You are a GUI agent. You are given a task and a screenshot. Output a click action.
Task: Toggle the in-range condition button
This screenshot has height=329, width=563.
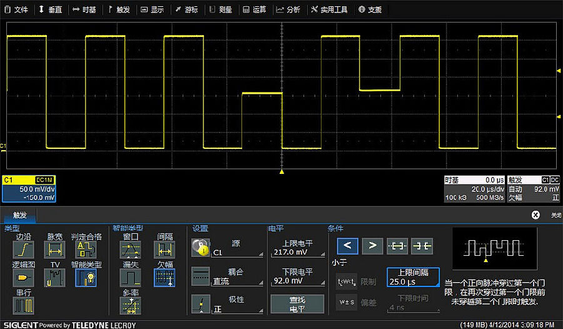pos(397,246)
